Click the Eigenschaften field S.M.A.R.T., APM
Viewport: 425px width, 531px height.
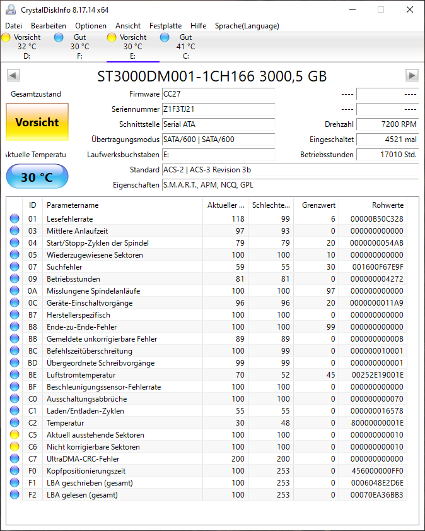[x=291, y=185]
